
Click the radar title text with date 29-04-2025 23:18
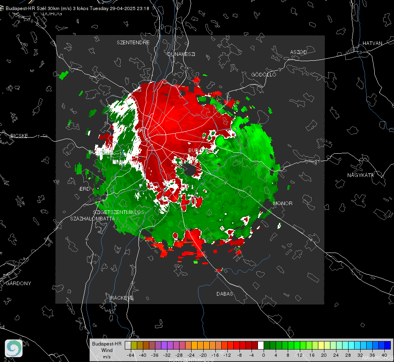[x=77, y=8]
